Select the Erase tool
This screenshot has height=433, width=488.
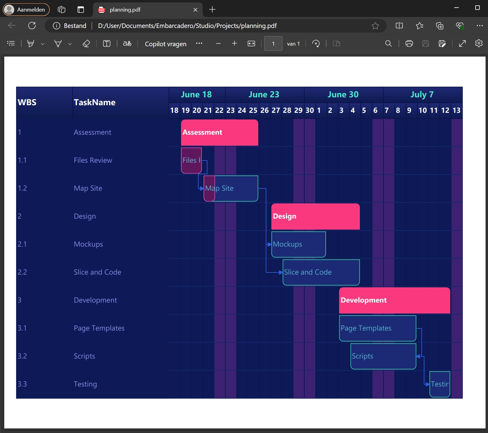(x=86, y=43)
